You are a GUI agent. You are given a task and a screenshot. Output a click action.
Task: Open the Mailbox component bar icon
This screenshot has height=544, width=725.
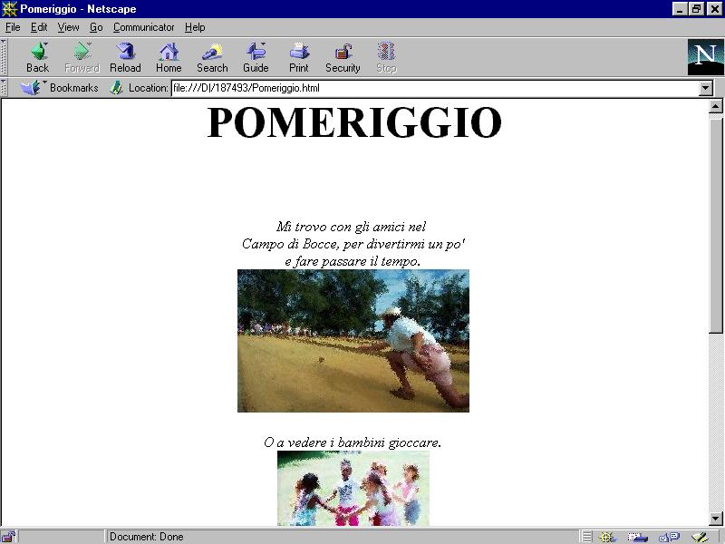click(x=638, y=537)
